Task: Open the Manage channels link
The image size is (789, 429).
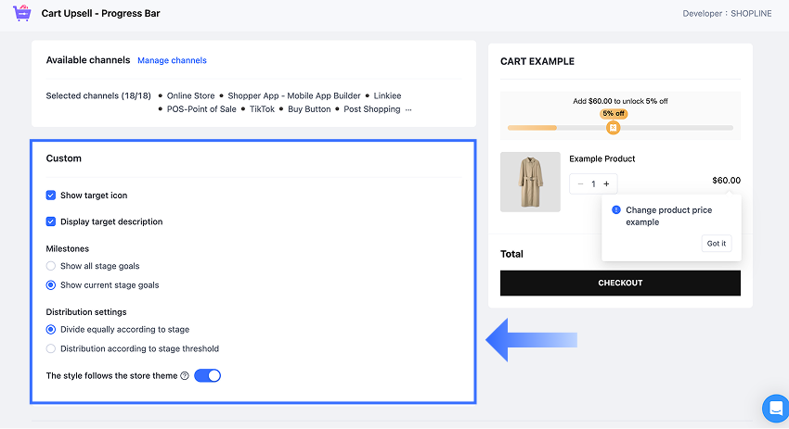Action: [x=172, y=60]
